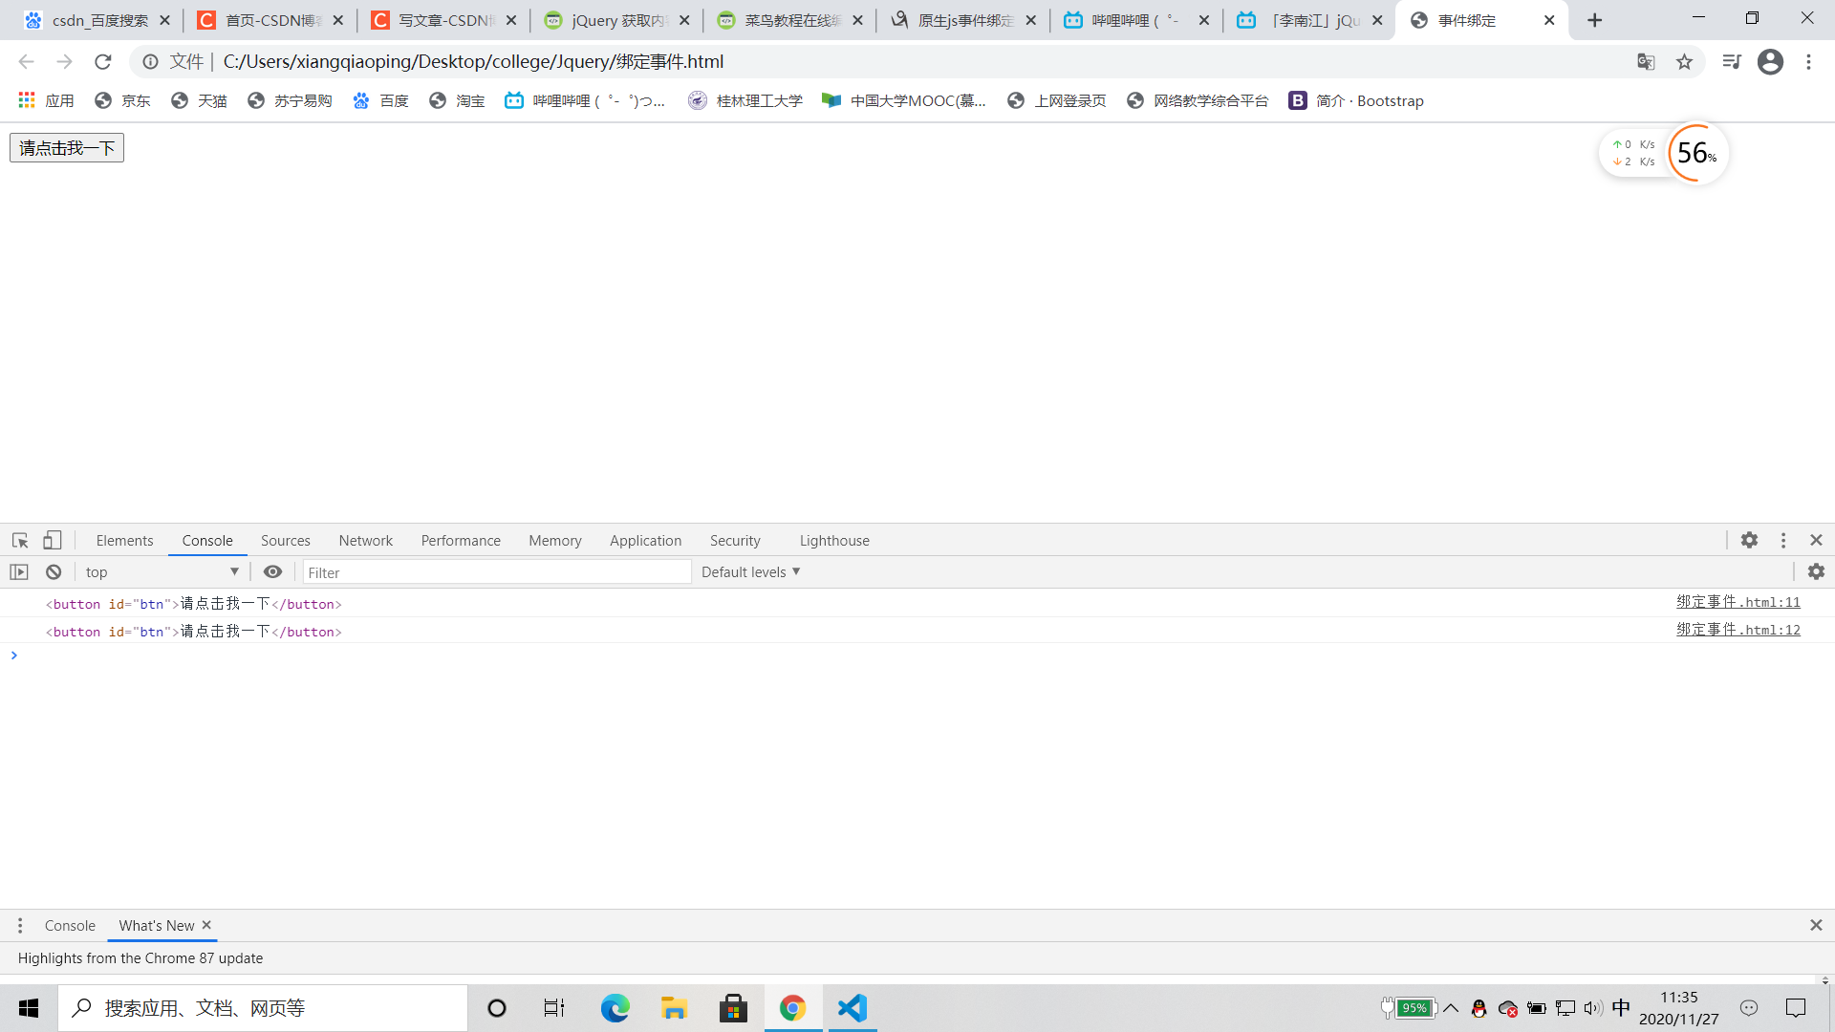
Task: Click the inspect element picker icon
Action: (x=20, y=540)
